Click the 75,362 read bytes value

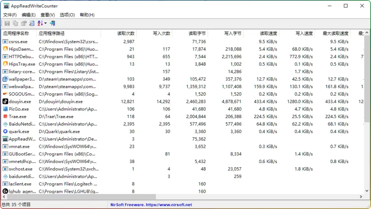point(199,139)
